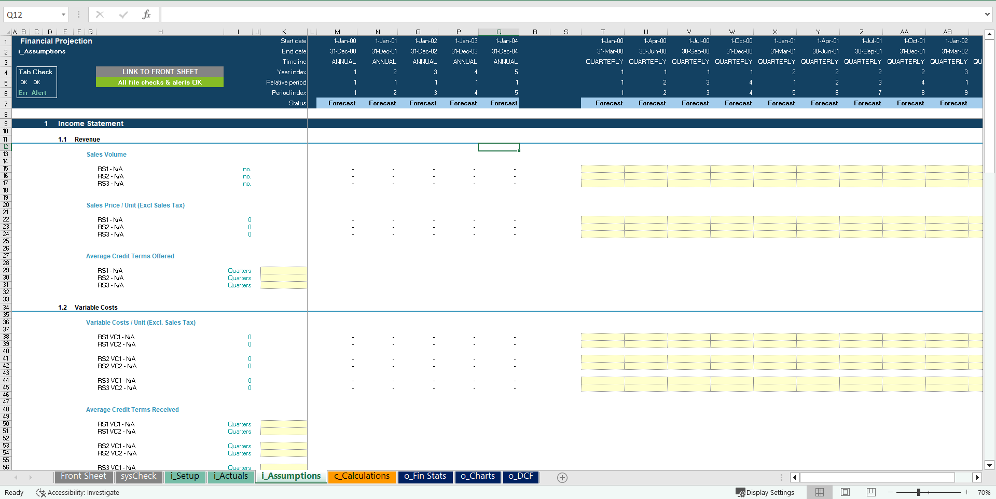Image resolution: width=996 pixels, height=499 pixels.
Task: Switch to Page Layout view icon
Action: pos(845,492)
